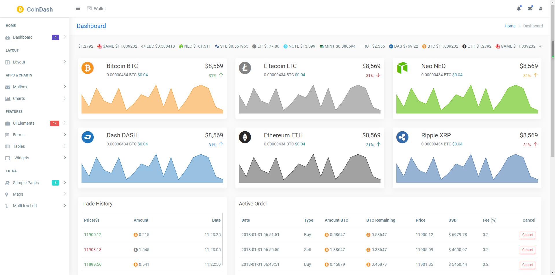Open the messages envelope icon
Viewport: 555px width, 275px height.
[530, 8]
